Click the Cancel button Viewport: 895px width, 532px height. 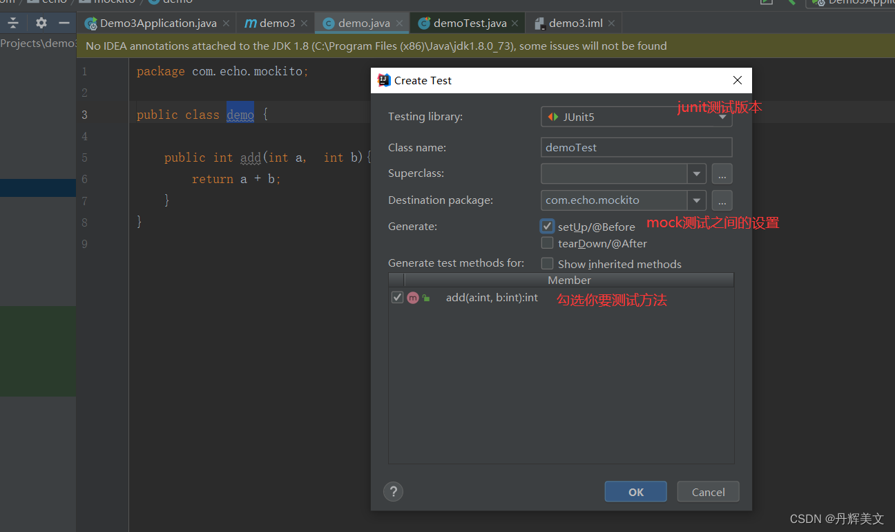click(709, 492)
